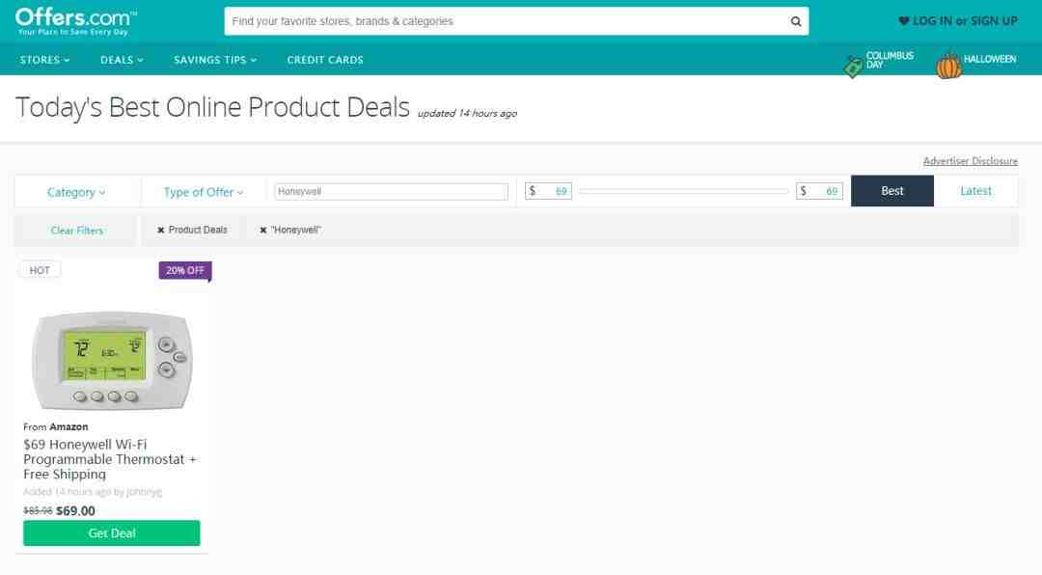The height and width of the screenshot is (575, 1042).
Task: Expand the Stores menu
Action: (x=45, y=60)
